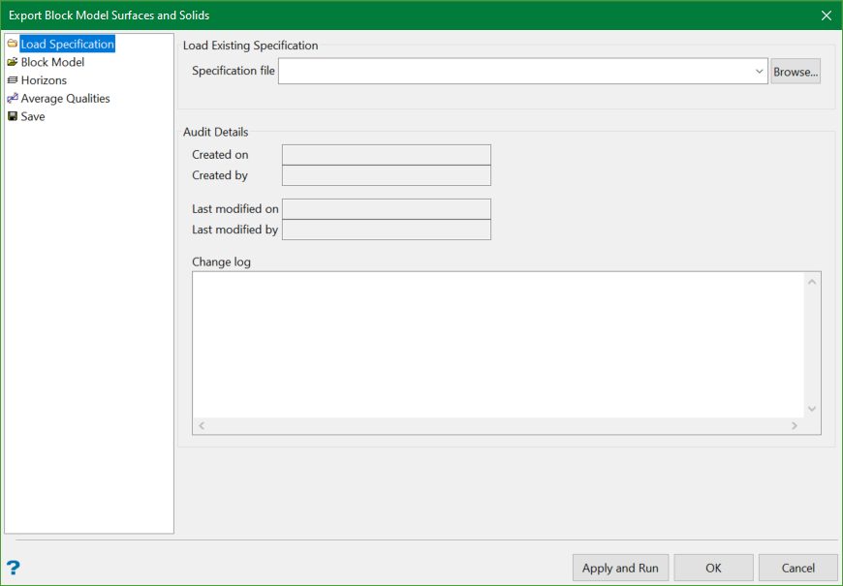
Task: Click the Change log scrollbar down arrow
Action: coord(812,408)
